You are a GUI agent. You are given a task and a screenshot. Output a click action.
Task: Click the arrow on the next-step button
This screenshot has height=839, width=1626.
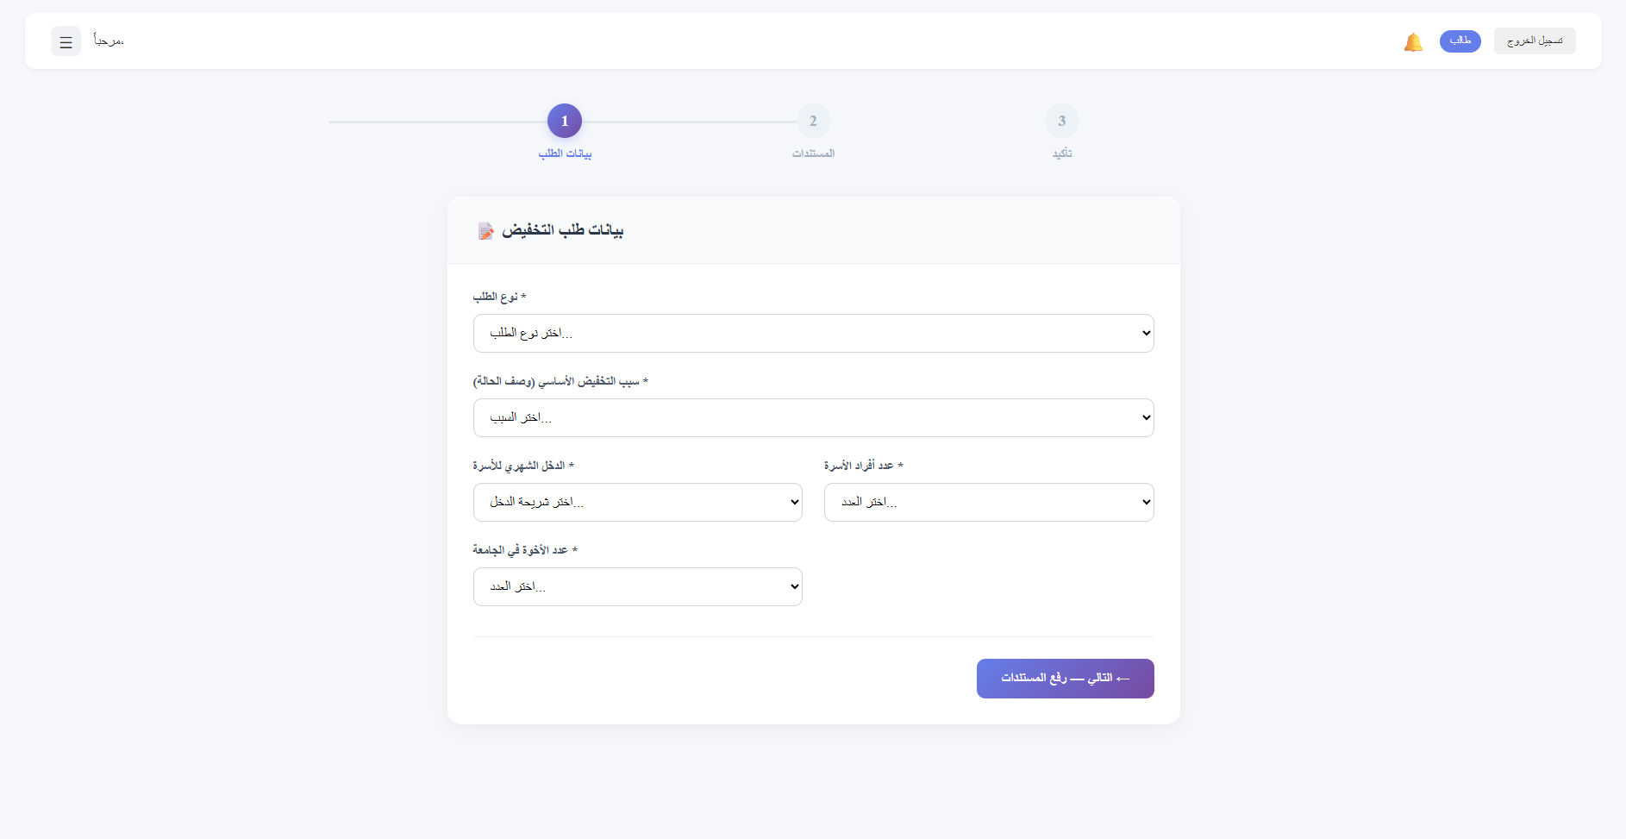click(x=1121, y=679)
